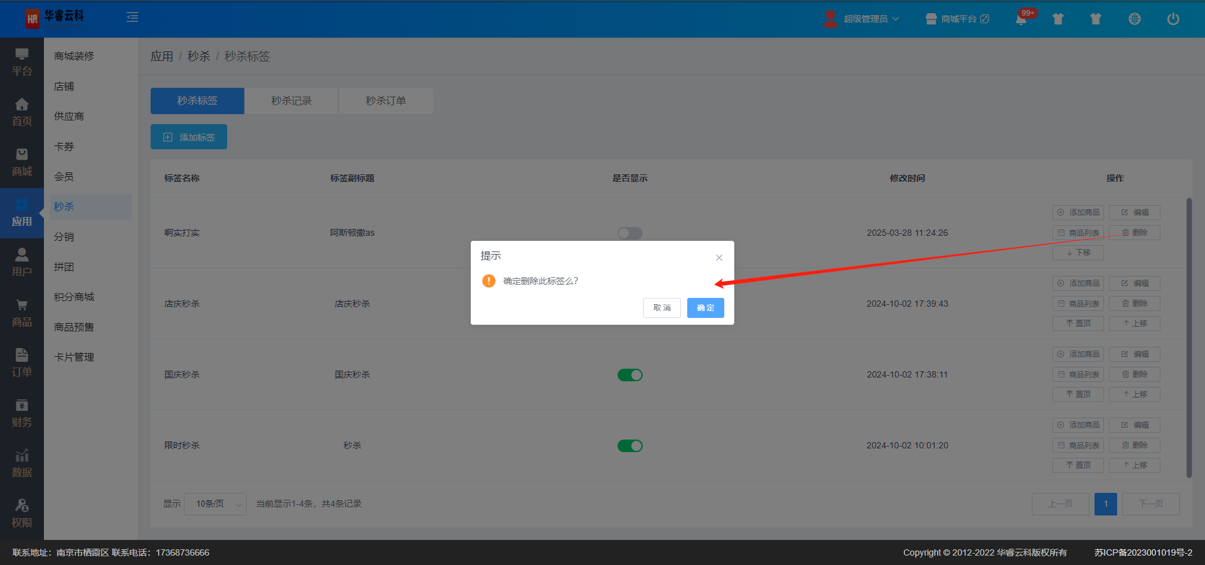Click the power logout icon
1205x565 pixels.
1172,19
